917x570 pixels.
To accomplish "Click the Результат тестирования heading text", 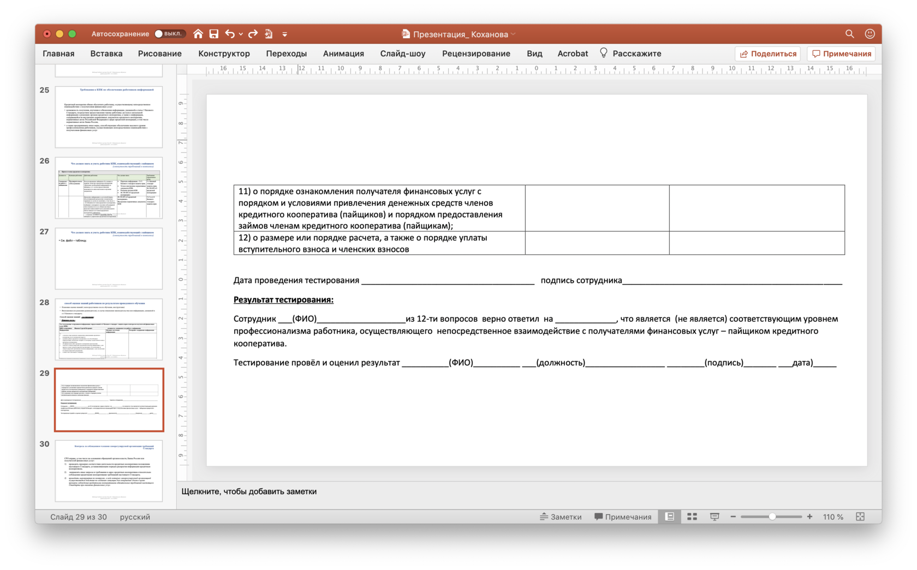I will pos(283,299).
